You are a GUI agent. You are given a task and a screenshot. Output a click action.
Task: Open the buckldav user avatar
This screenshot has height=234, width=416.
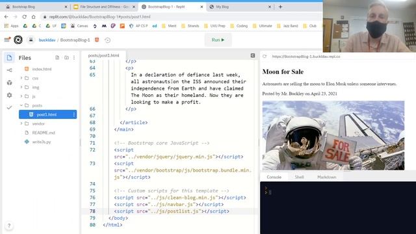click(31, 40)
